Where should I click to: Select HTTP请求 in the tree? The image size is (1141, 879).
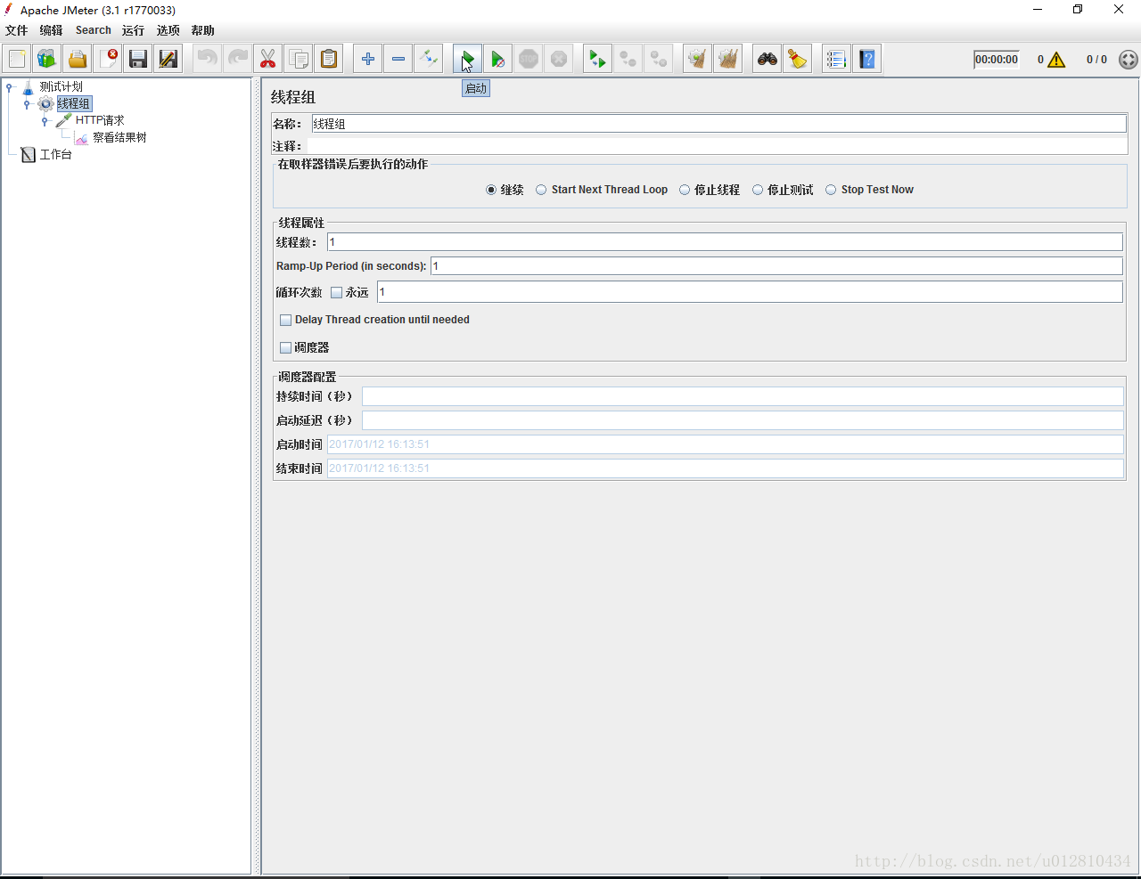pos(100,120)
